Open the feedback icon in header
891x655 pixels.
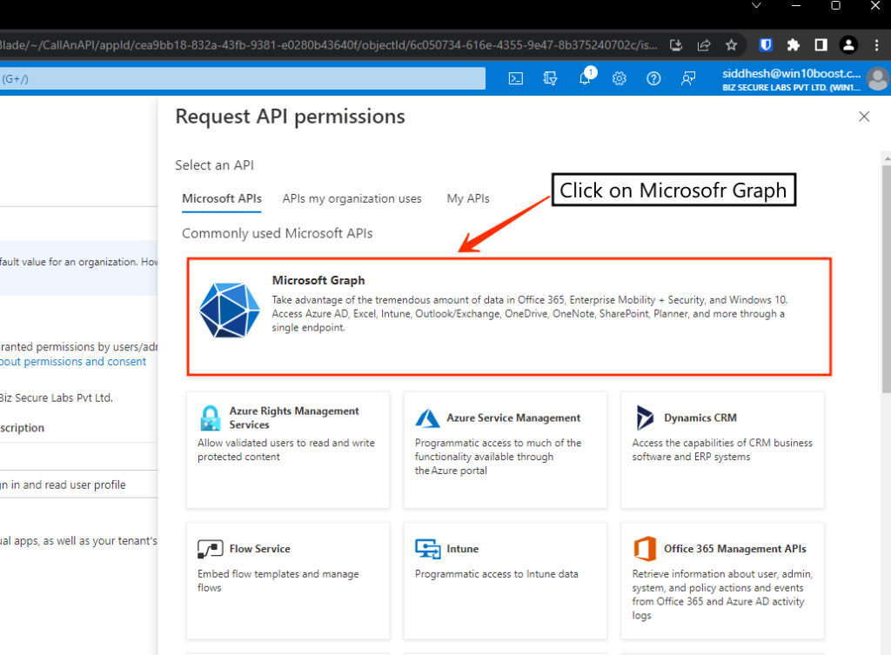click(x=688, y=78)
